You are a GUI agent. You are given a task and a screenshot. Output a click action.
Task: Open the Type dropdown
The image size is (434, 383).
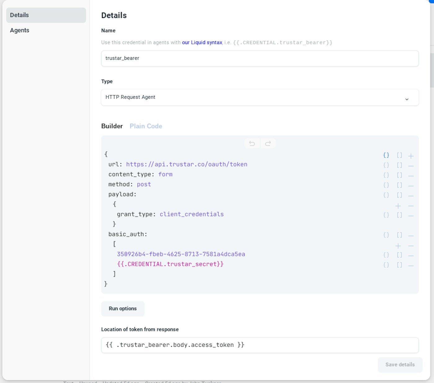click(x=259, y=97)
